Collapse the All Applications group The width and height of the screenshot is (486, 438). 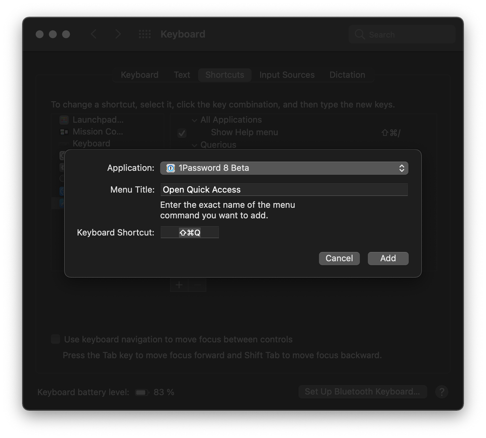pos(195,120)
